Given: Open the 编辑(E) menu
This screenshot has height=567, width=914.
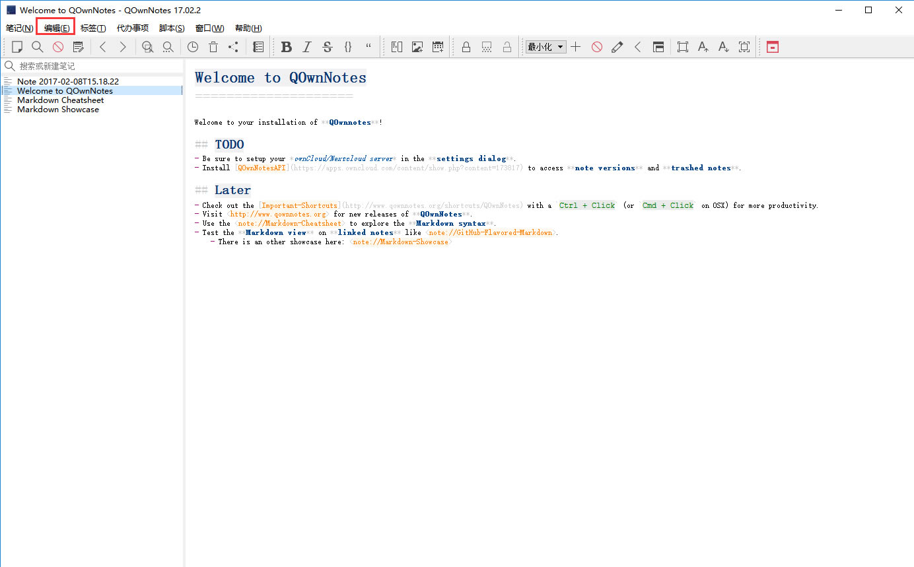Looking at the screenshot, I should pos(56,28).
